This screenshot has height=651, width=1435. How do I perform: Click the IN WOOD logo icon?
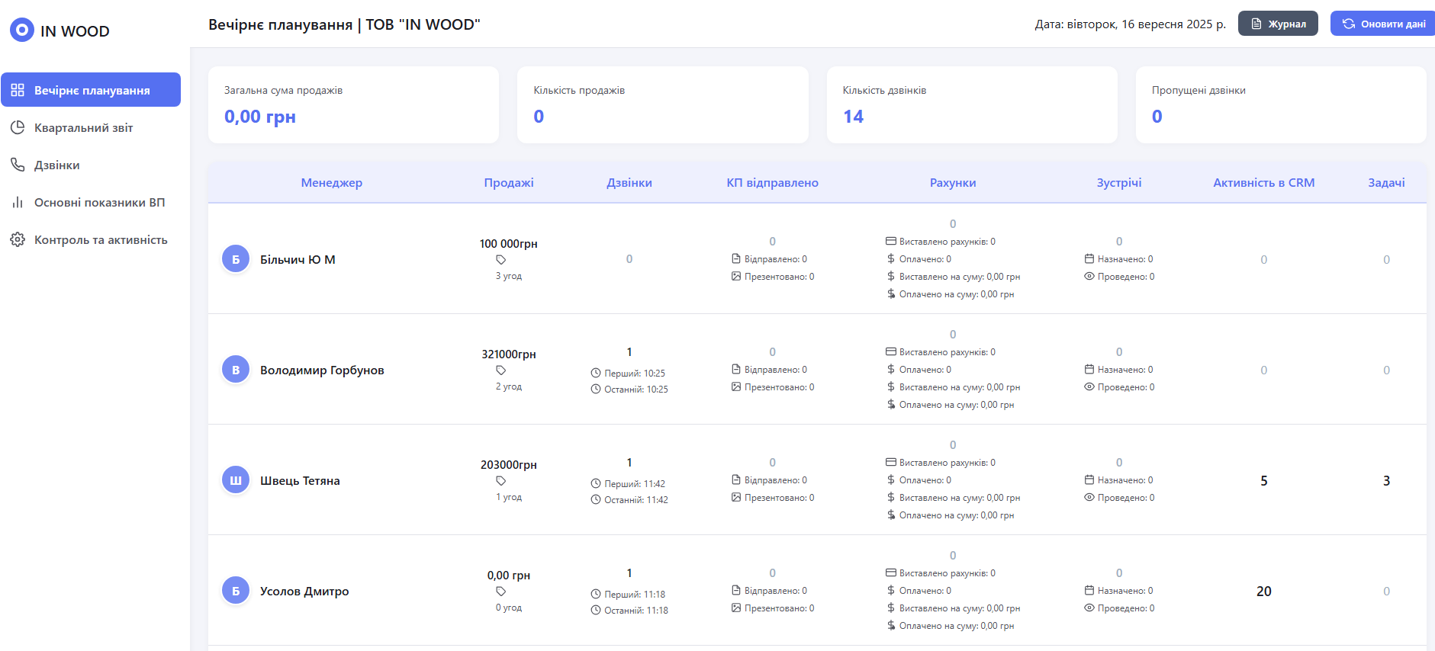pos(21,30)
